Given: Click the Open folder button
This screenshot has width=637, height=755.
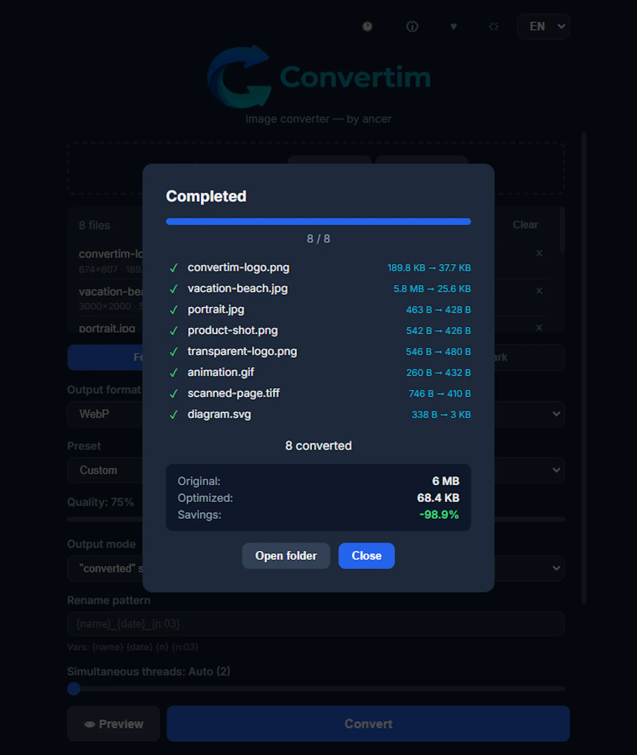Looking at the screenshot, I should (x=286, y=555).
